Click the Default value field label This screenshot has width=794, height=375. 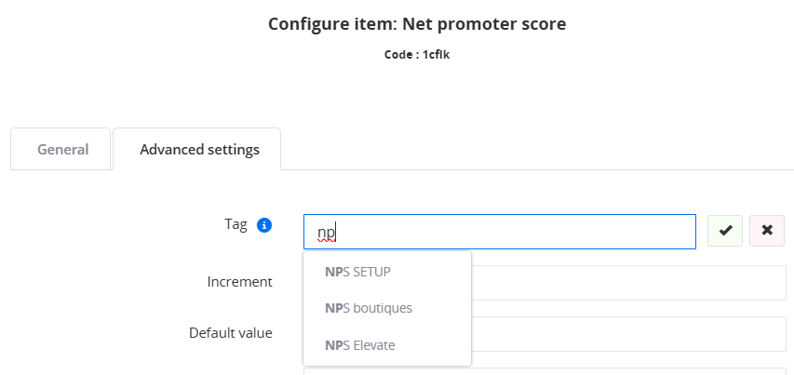click(x=231, y=333)
